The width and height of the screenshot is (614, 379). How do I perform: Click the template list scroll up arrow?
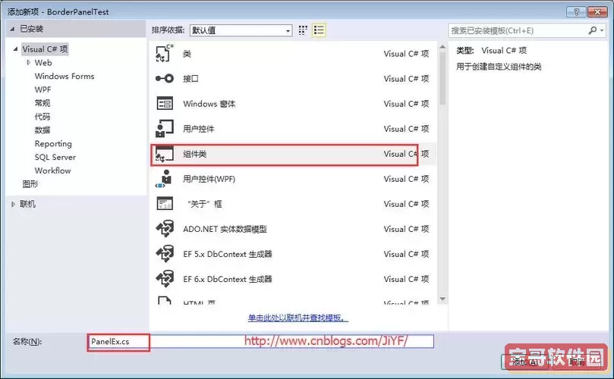(x=442, y=47)
